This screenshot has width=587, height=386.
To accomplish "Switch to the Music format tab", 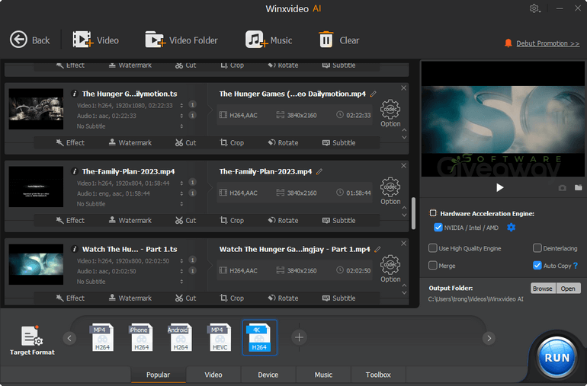I will click(x=323, y=375).
